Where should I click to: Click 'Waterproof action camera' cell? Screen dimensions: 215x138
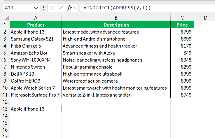pyautogui.click(x=116, y=81)
